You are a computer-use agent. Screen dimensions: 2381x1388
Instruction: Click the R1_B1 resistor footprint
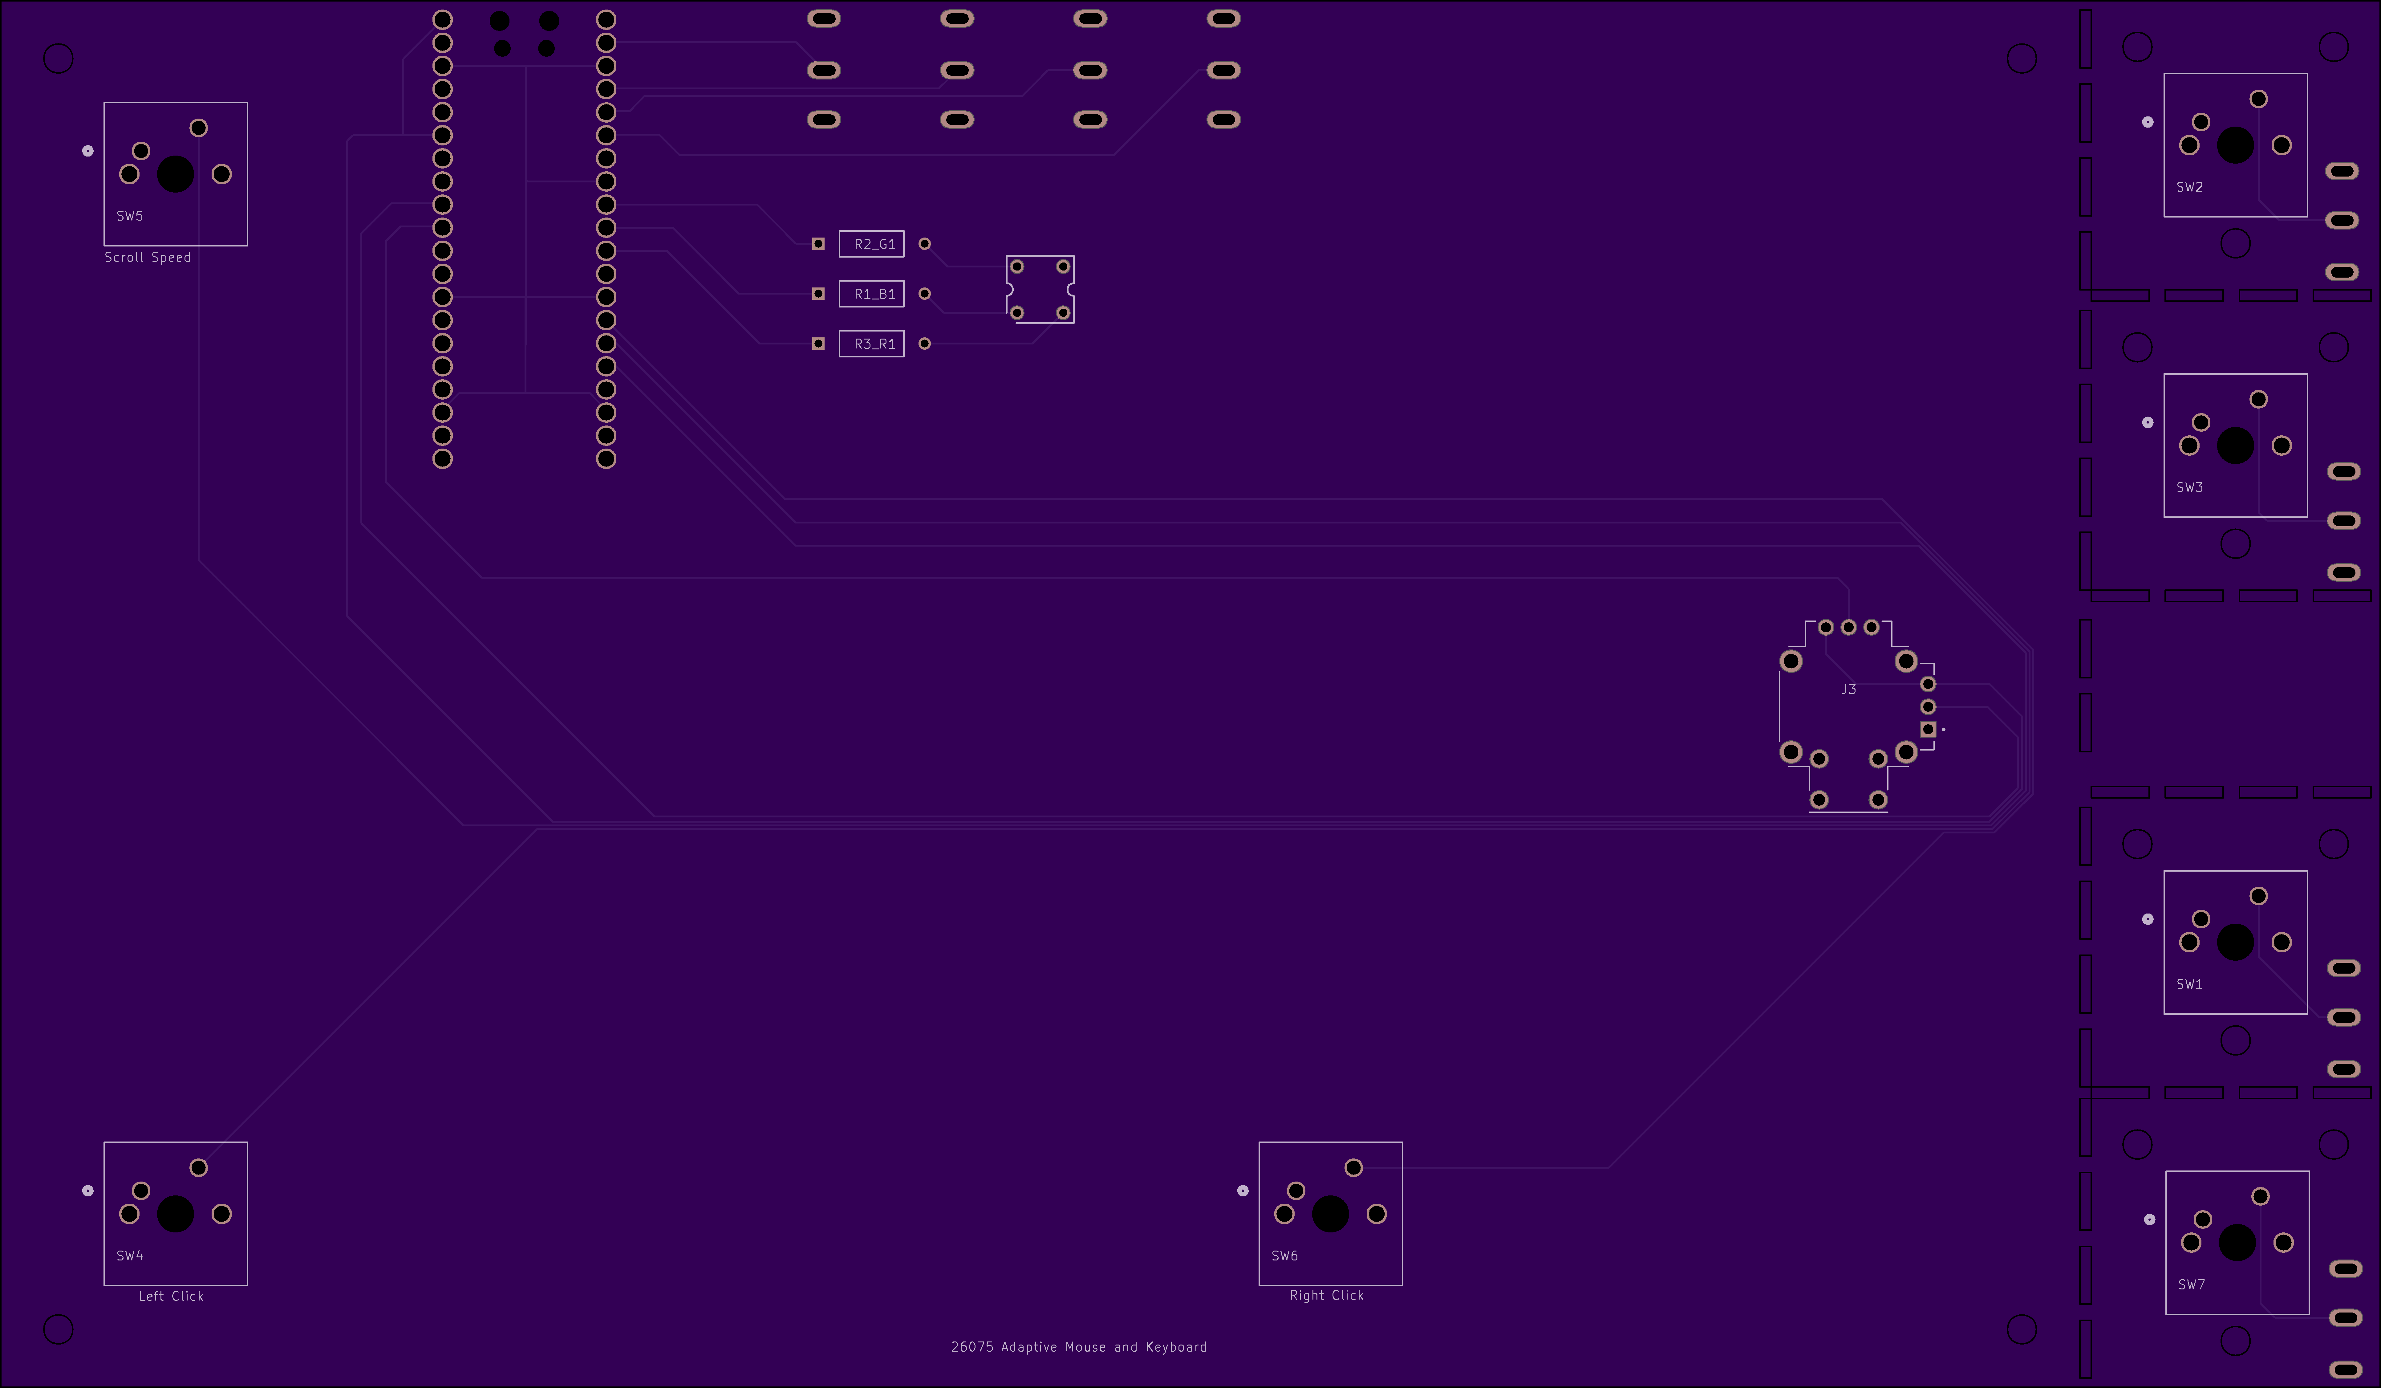[x=871, y=294]
